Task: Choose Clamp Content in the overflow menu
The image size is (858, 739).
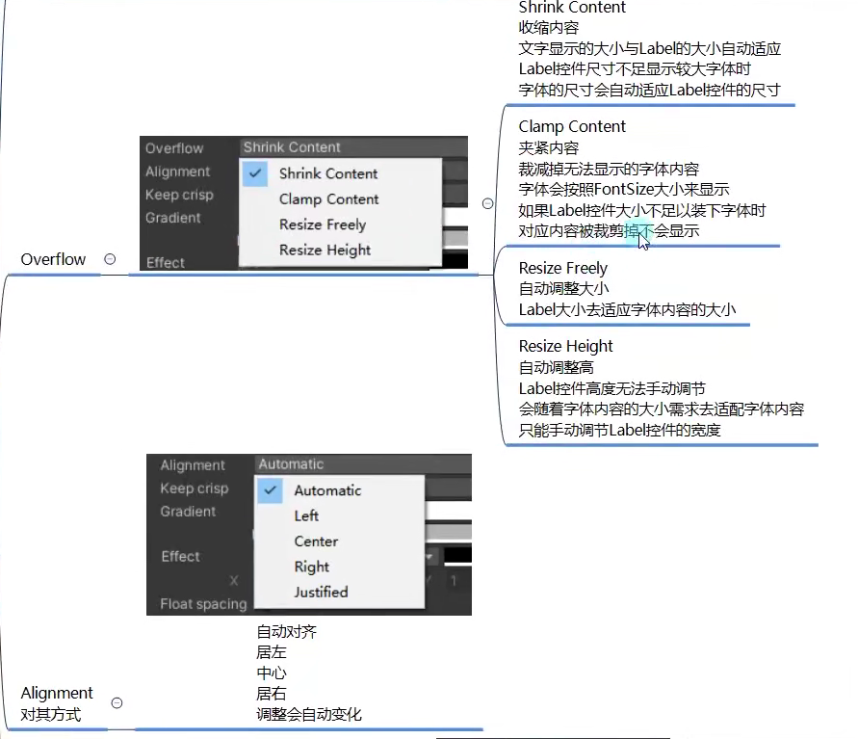Action: tap(329, 199)
